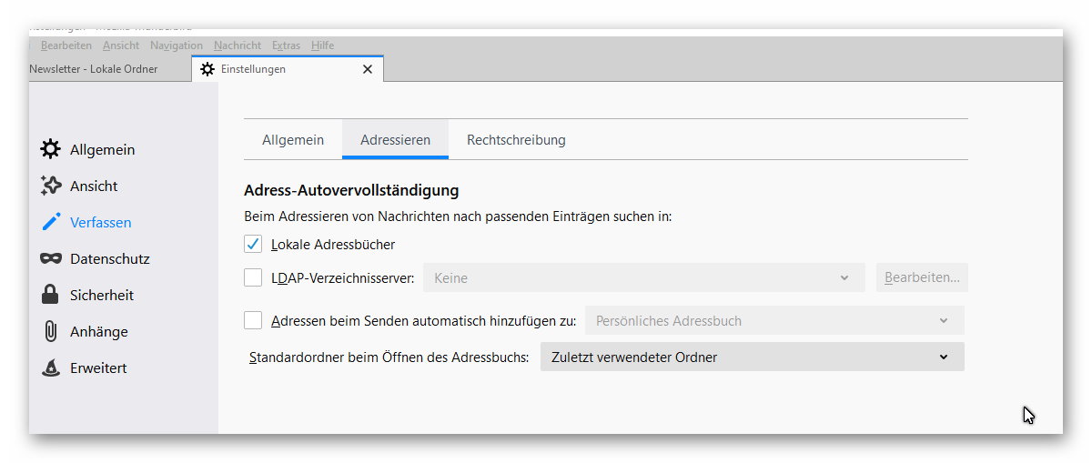
Task: Switch to the Allgemein sub-tab
Action: [293, 140]
